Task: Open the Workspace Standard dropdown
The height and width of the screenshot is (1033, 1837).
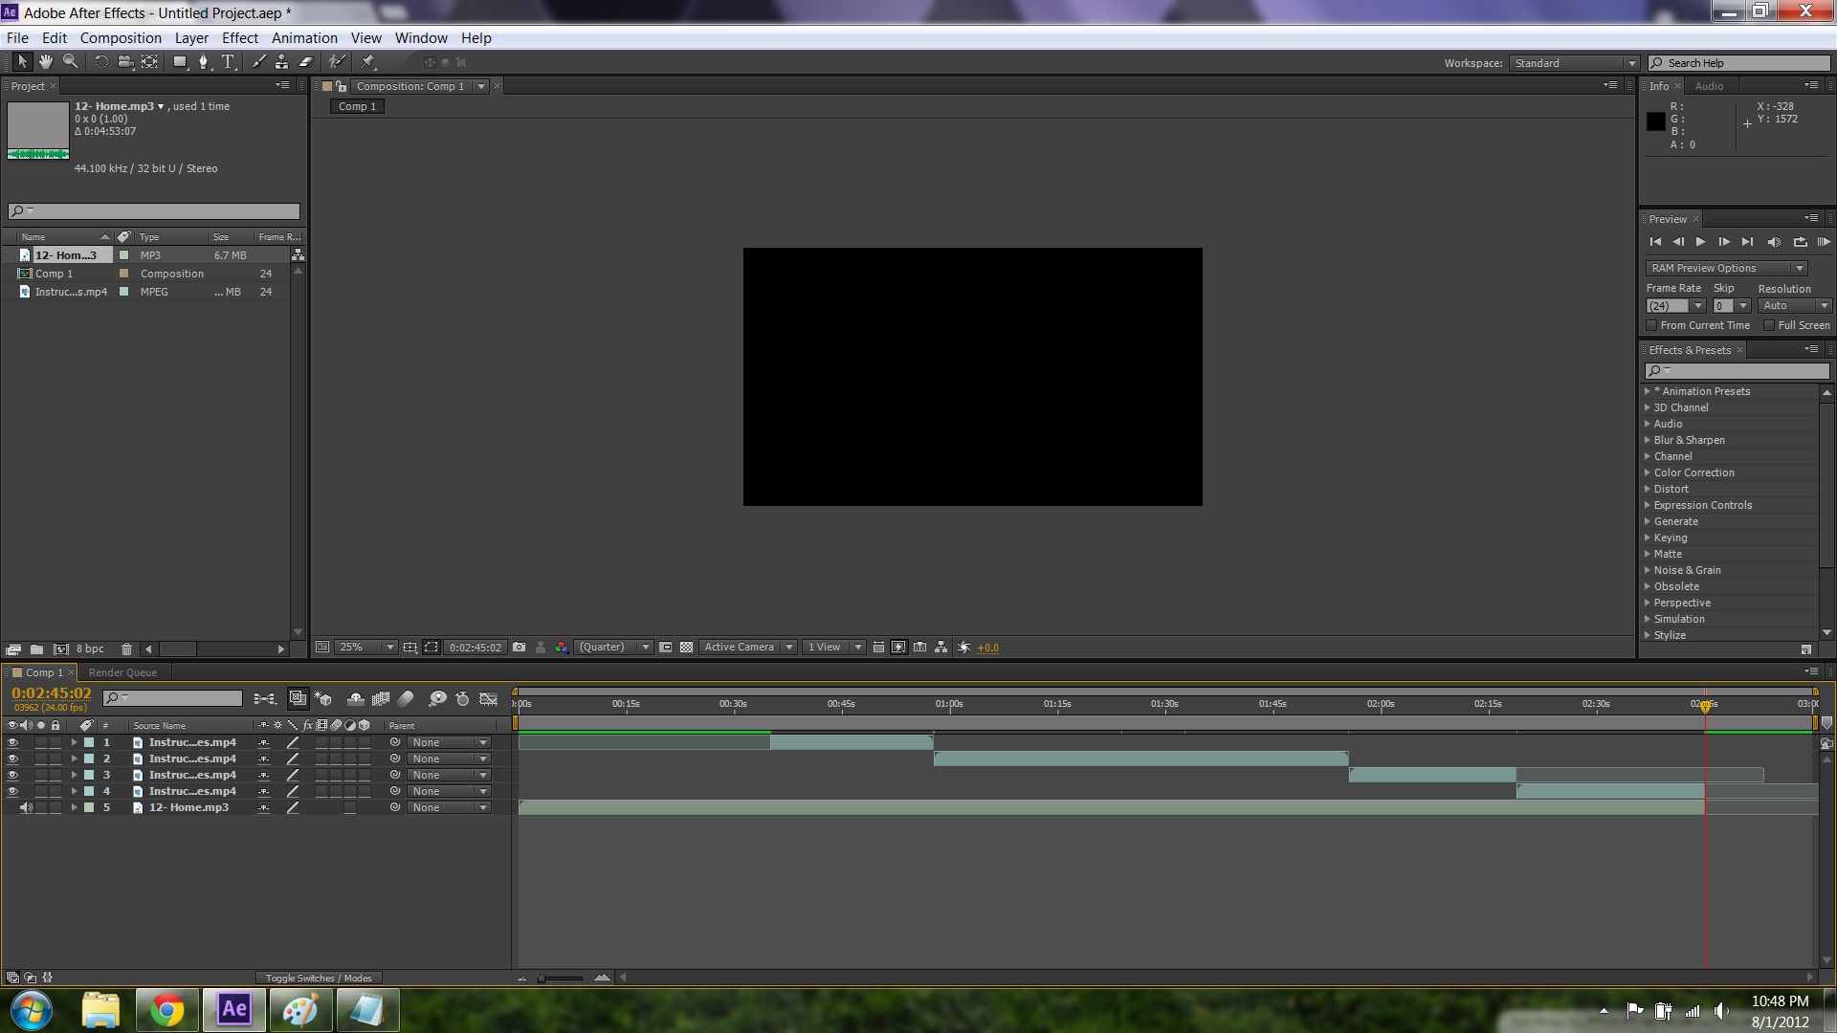Action: 1574,63
